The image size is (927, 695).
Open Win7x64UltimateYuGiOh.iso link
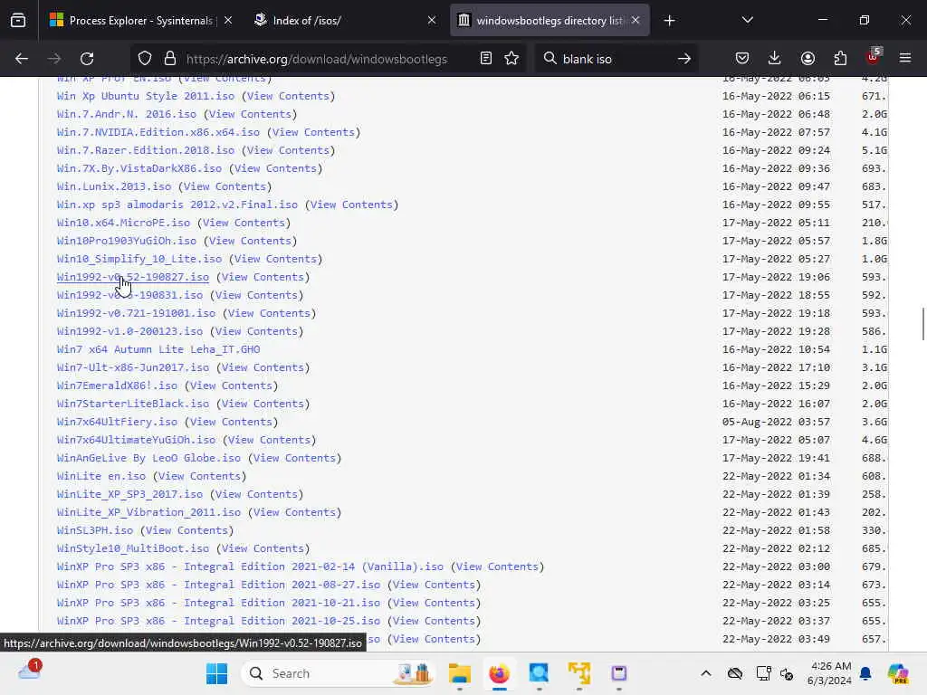click(x=136, y=441)
